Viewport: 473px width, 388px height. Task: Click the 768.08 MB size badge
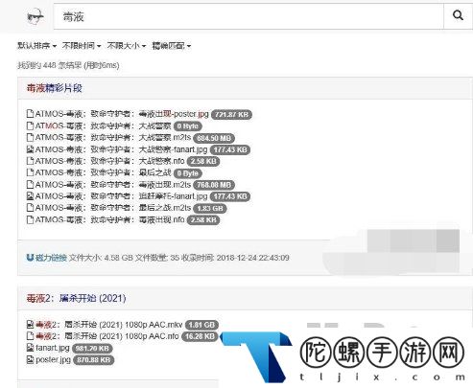(214, 185)
